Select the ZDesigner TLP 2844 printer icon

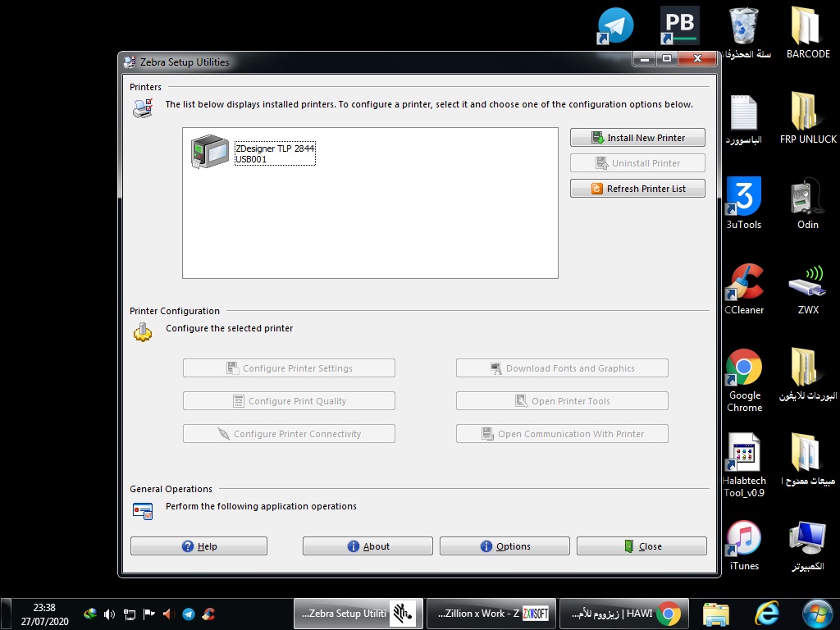click(x=210, y=152)
